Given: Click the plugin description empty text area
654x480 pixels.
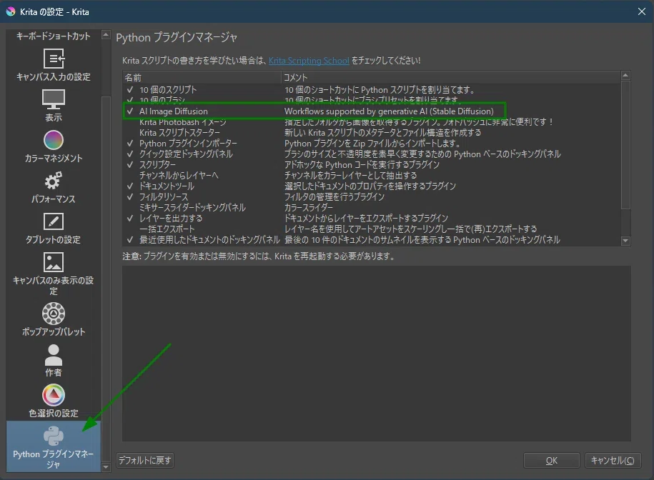Looking at the screenshot, I should click(x=376, y=354).
